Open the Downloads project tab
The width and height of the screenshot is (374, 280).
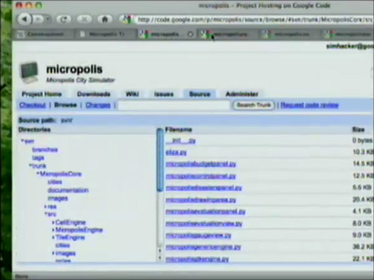click(93, 94)
